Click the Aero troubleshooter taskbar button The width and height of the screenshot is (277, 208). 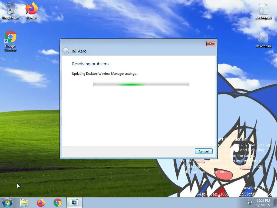pyautogui.click(x=74, y=203)
